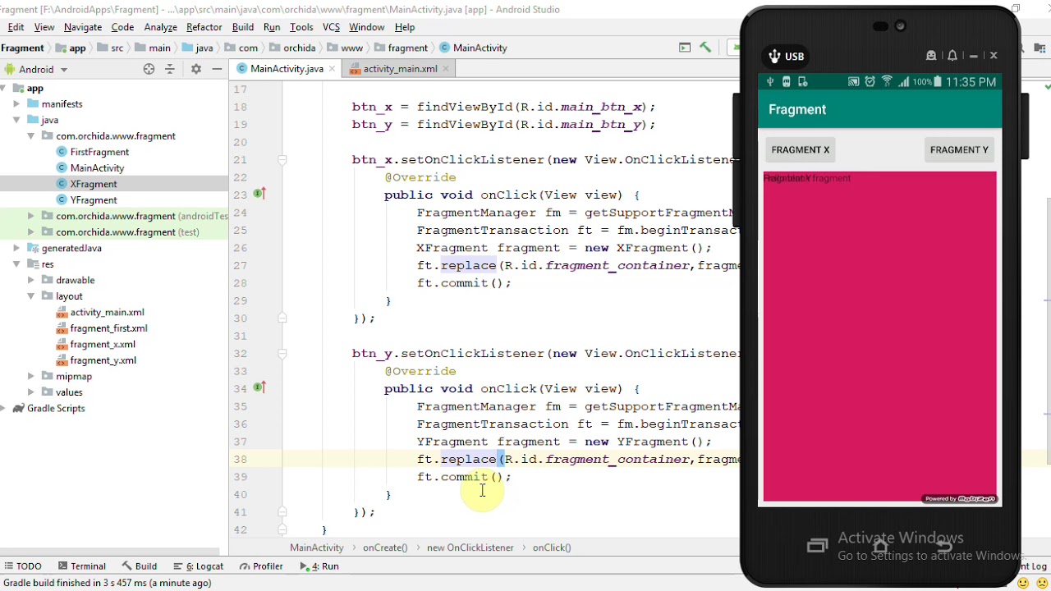The width and height of the screenshot is (1051, 591).
Task: Click the fragment folder in navigation breadcrumb
Action: 402,48
